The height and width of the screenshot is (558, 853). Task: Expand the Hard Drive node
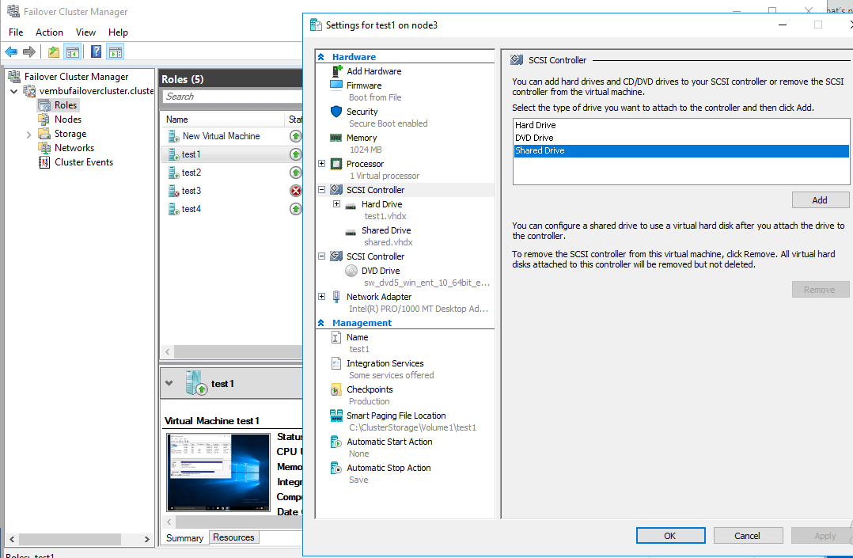337,203
